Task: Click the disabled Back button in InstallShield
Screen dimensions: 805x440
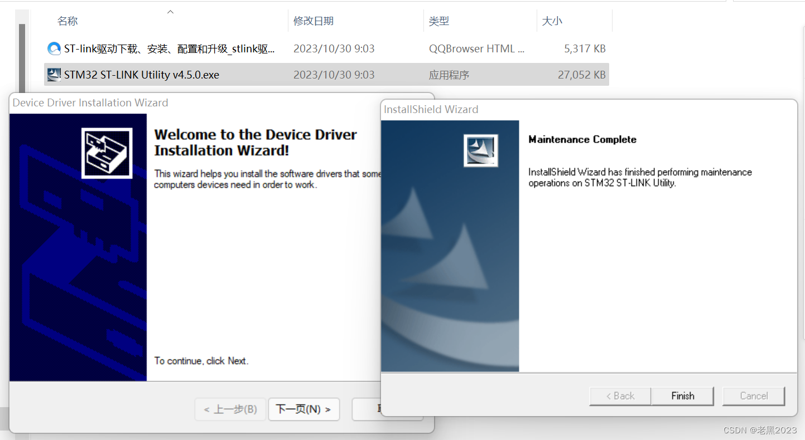Action: (x=620, y=396)
